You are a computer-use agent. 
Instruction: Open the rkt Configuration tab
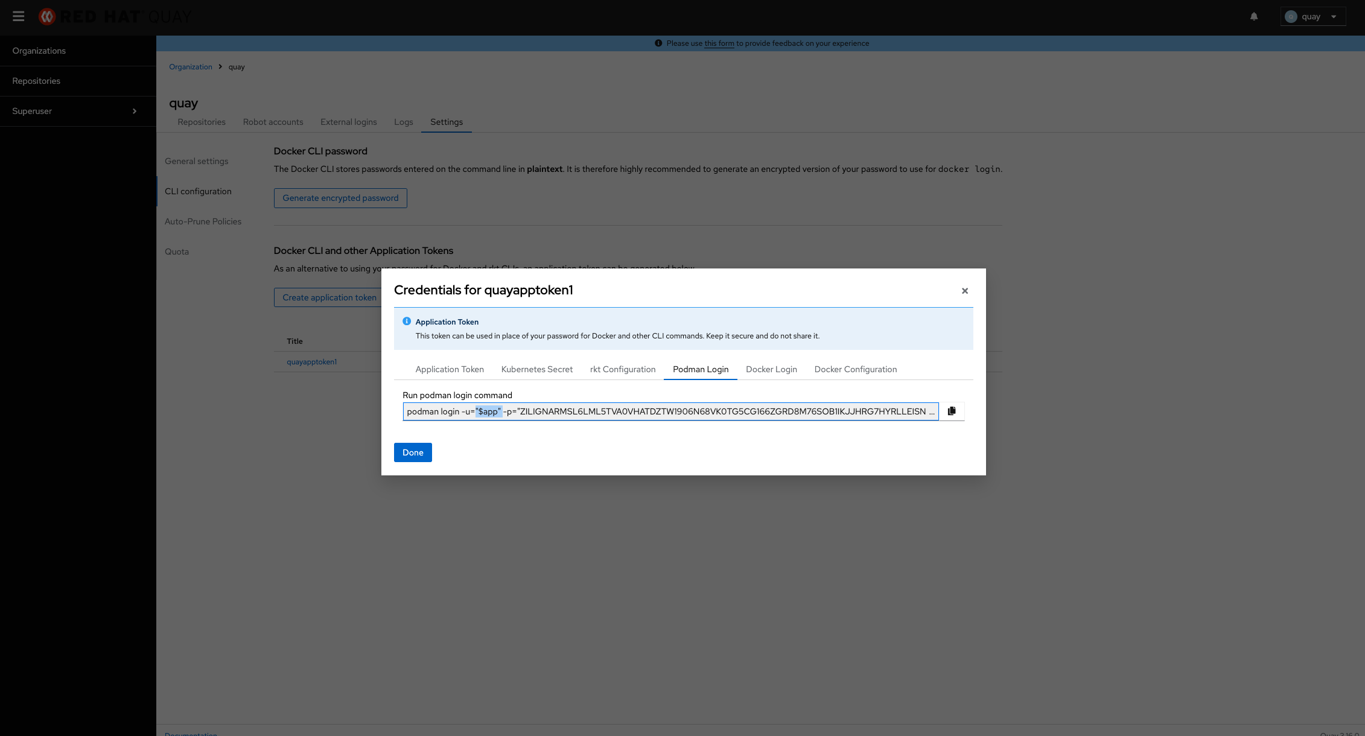click(622, 369)
